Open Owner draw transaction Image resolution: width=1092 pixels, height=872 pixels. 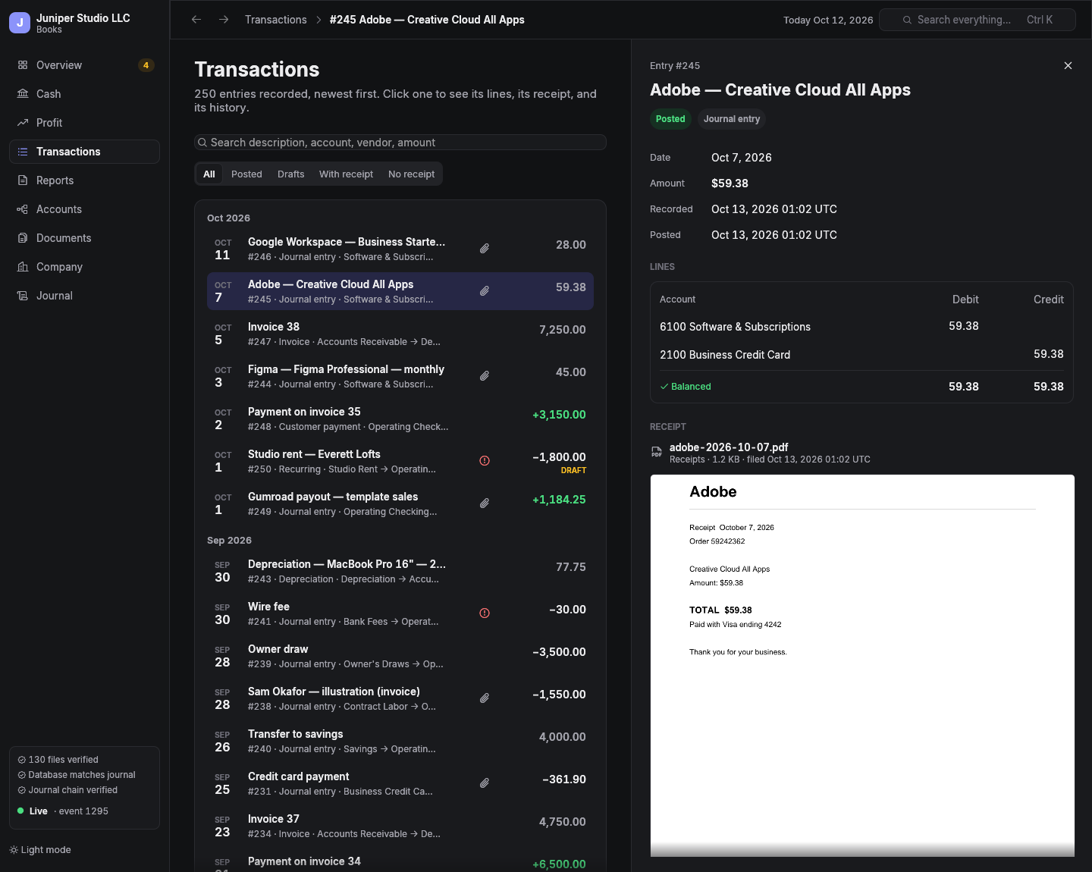coord(400,656)
